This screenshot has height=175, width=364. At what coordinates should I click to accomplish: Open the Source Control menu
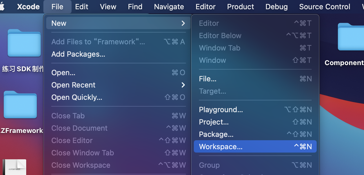point(325,6)
